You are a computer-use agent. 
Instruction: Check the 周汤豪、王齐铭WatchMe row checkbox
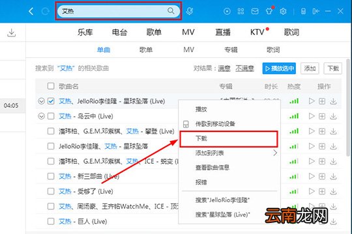[x=51, y=206]
